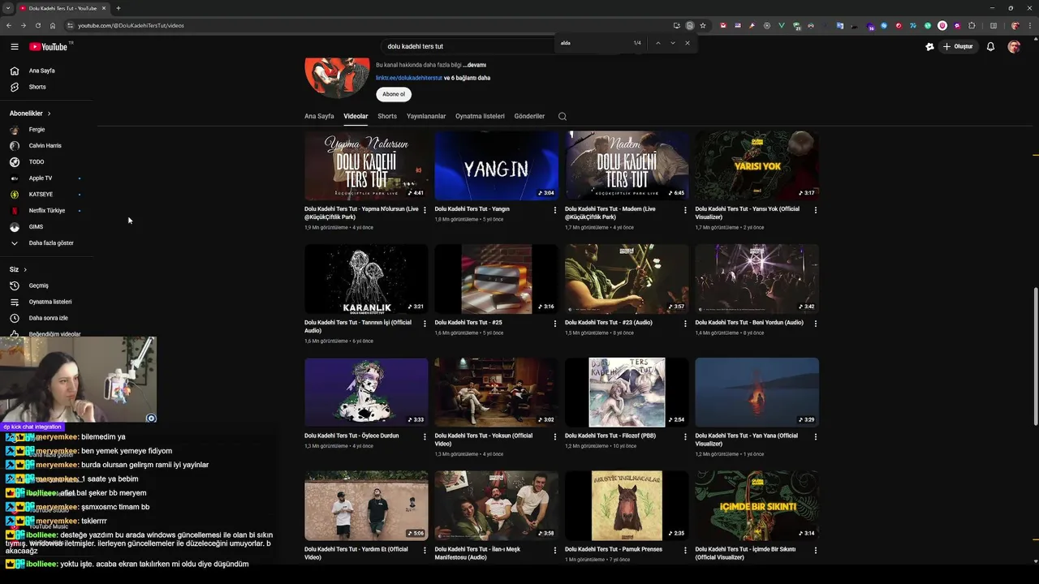This screenshot has width=1039, height=584.
Task: Click the YouTube search input field
Action: coord(467,46)
